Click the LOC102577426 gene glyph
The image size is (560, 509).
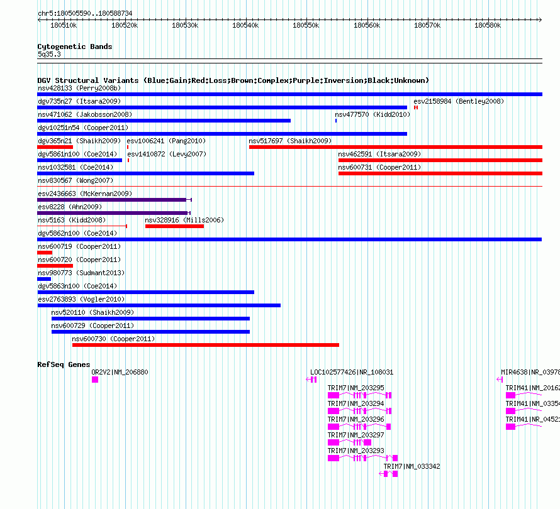click(x=311, y=380)
